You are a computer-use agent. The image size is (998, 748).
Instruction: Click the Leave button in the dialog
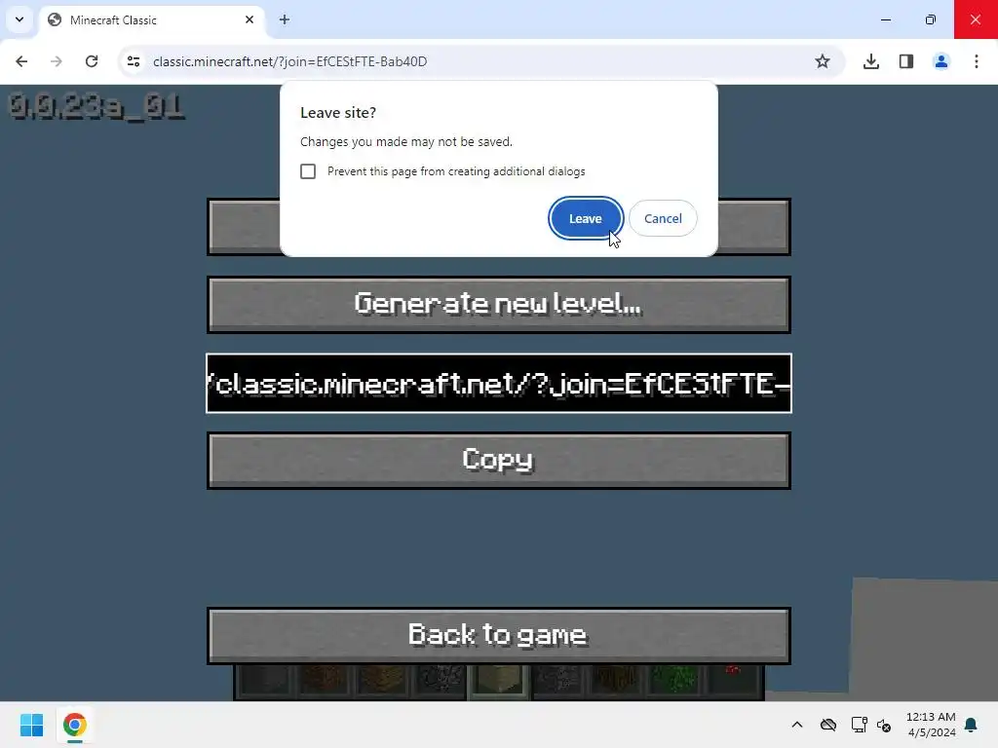coord(585,218)
